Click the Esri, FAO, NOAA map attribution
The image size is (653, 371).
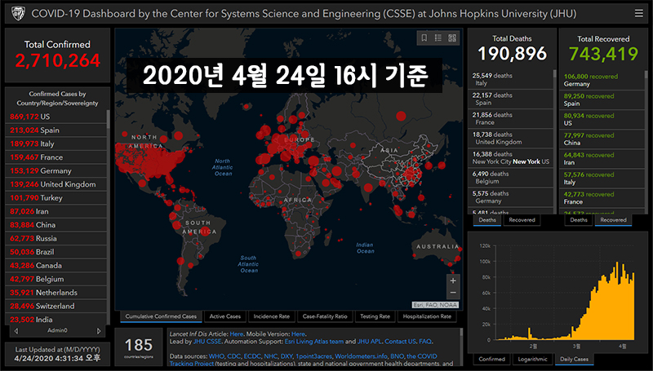[436, 305]
